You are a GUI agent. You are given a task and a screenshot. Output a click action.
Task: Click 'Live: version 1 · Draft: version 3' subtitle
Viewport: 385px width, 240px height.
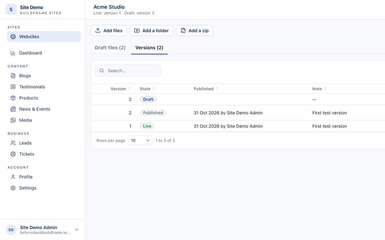[x=124, y=13]
